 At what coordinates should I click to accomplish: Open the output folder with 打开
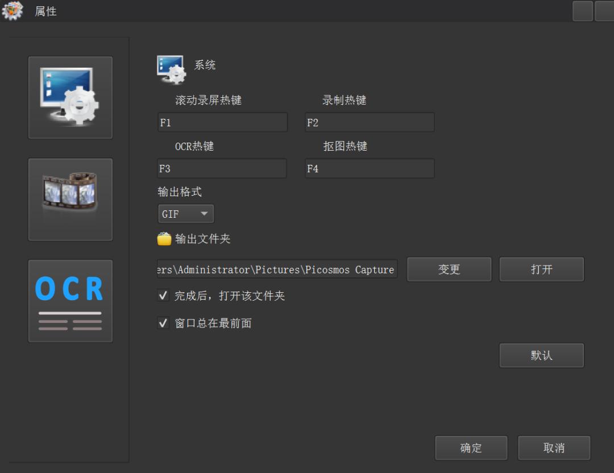(x=541, y=269)
